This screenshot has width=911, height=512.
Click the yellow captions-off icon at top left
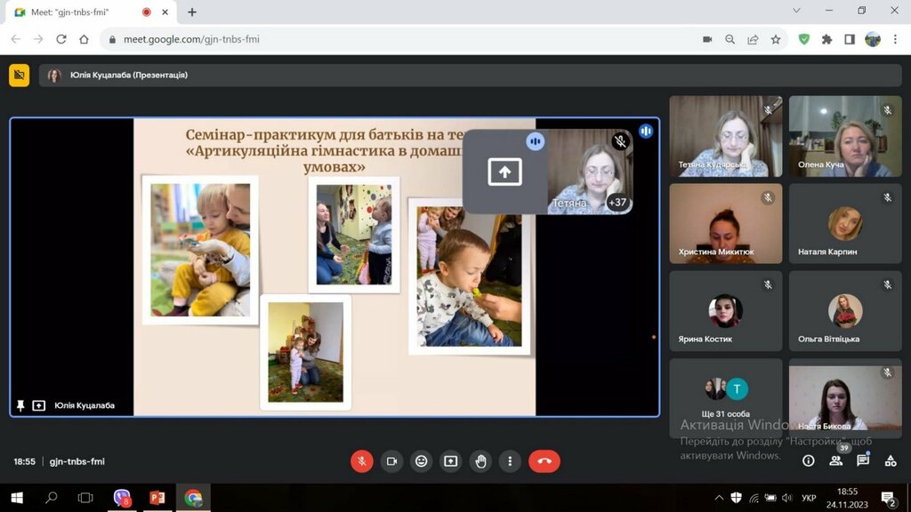pyautogui.click(x=20, y=76)
